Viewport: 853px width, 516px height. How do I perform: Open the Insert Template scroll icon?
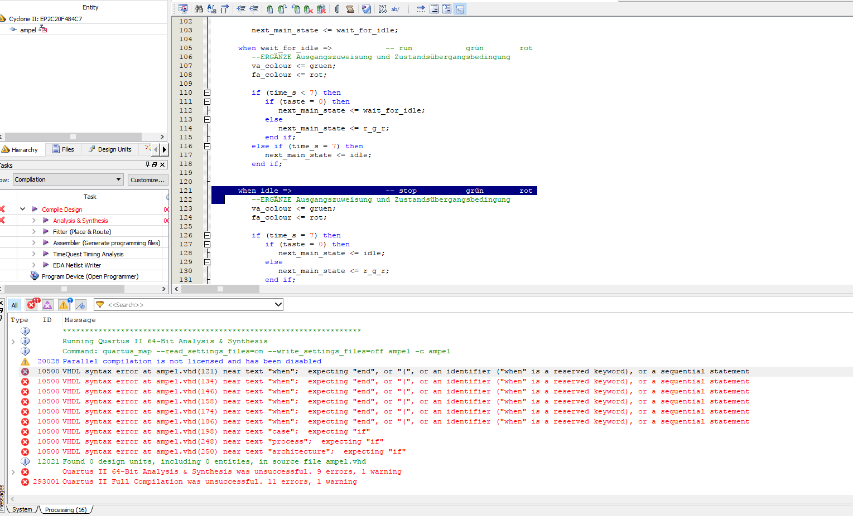point(350,9)
